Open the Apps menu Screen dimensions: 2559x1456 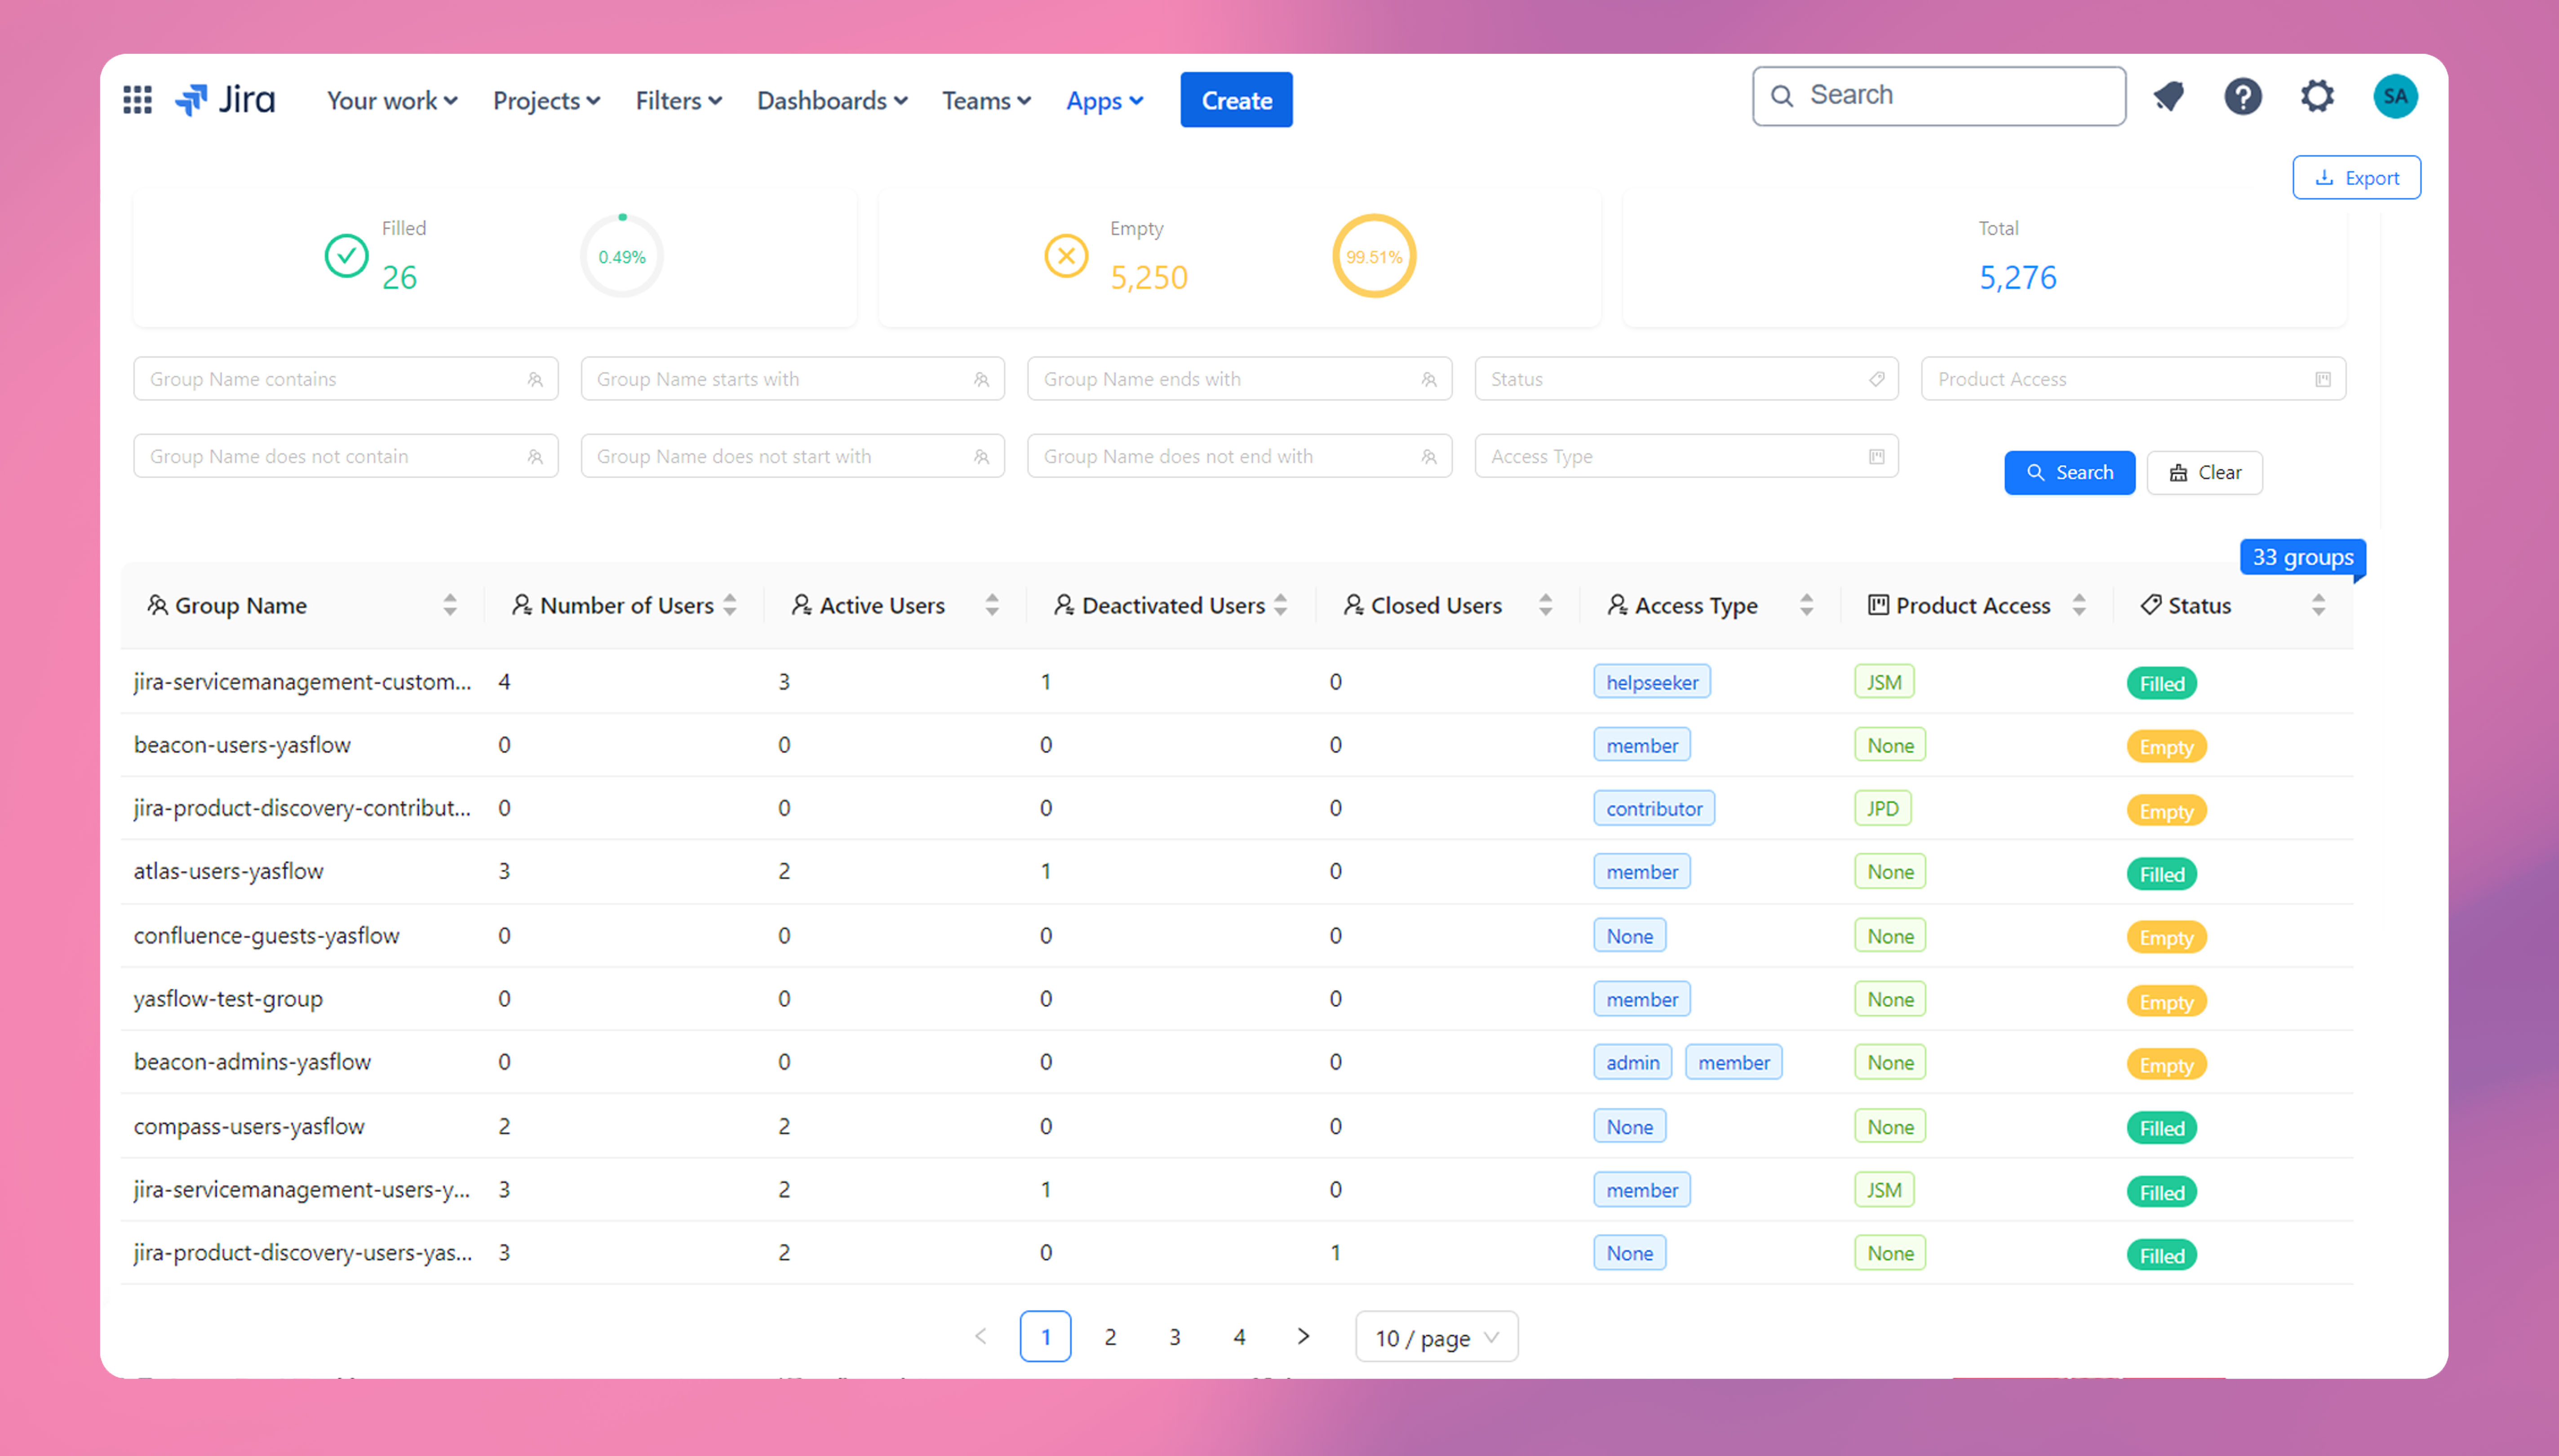coord(1104,101)
